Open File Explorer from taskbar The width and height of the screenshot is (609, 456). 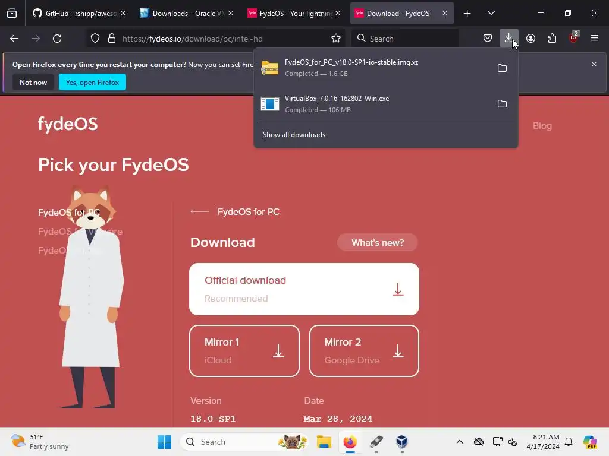(x=324, y=442)
